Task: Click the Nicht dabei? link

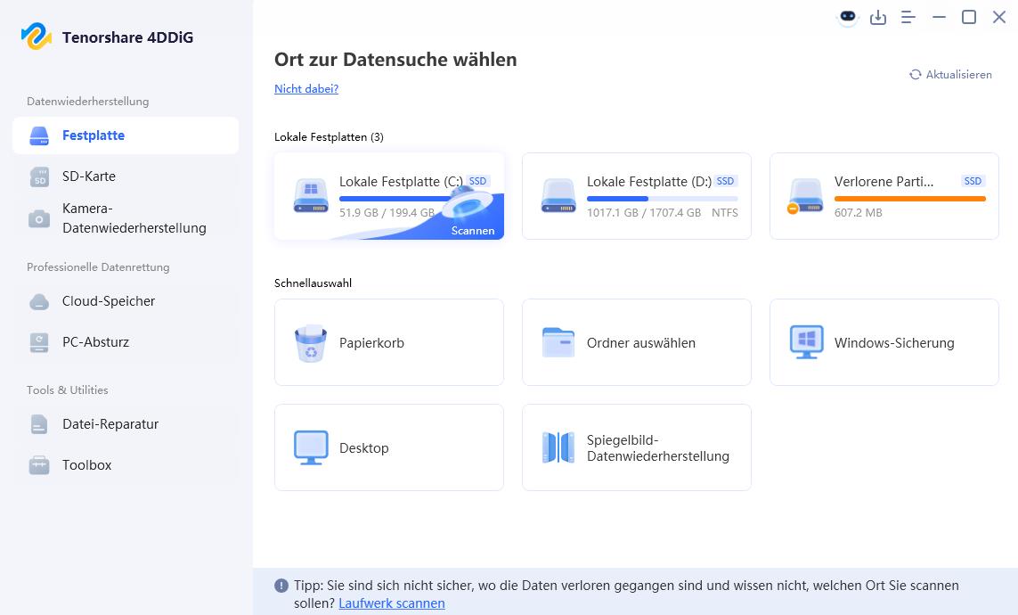Action: coord(305,89)
